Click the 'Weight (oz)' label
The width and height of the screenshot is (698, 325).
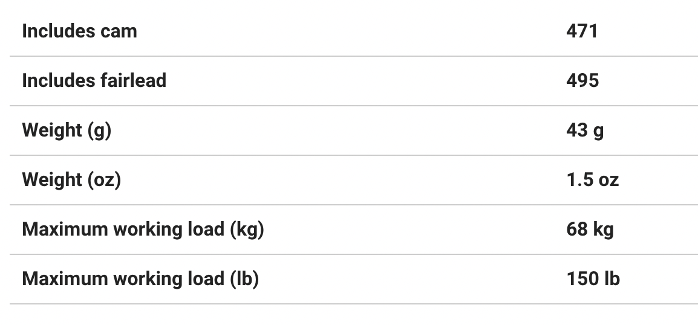pyautogui.click(x=71, y=180)
